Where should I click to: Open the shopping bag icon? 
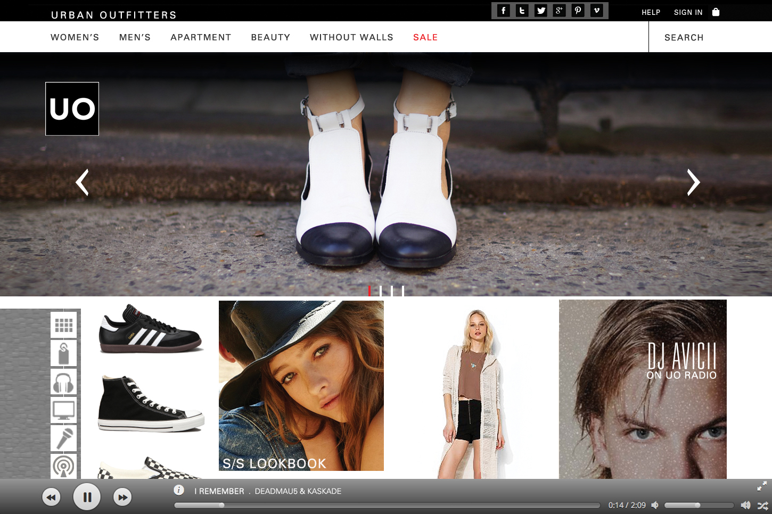pos(716,12)
